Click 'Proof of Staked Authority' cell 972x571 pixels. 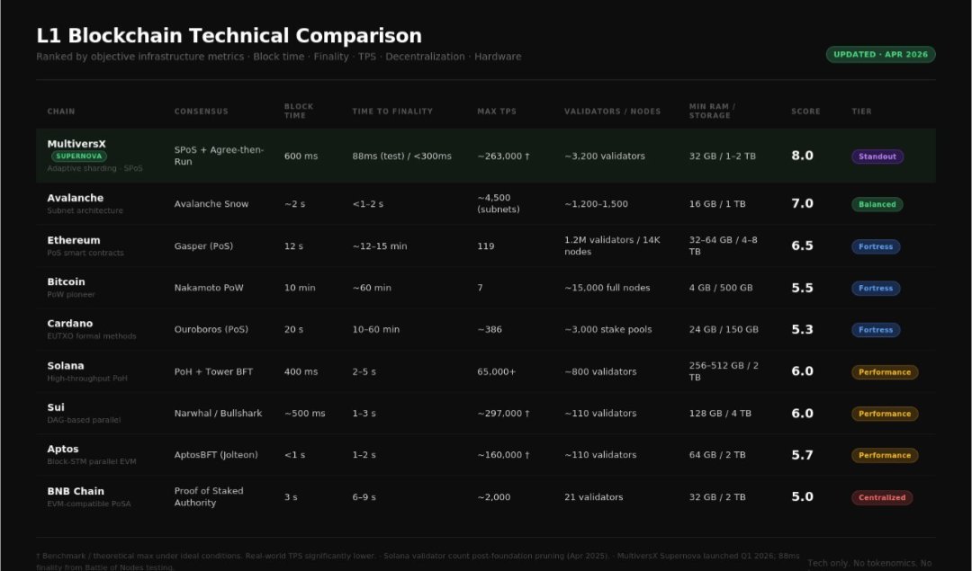pos(208,496)
